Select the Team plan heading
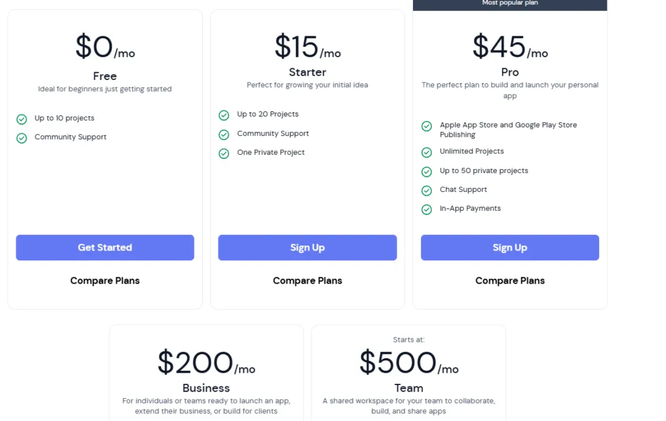 (x=408, y=388)
